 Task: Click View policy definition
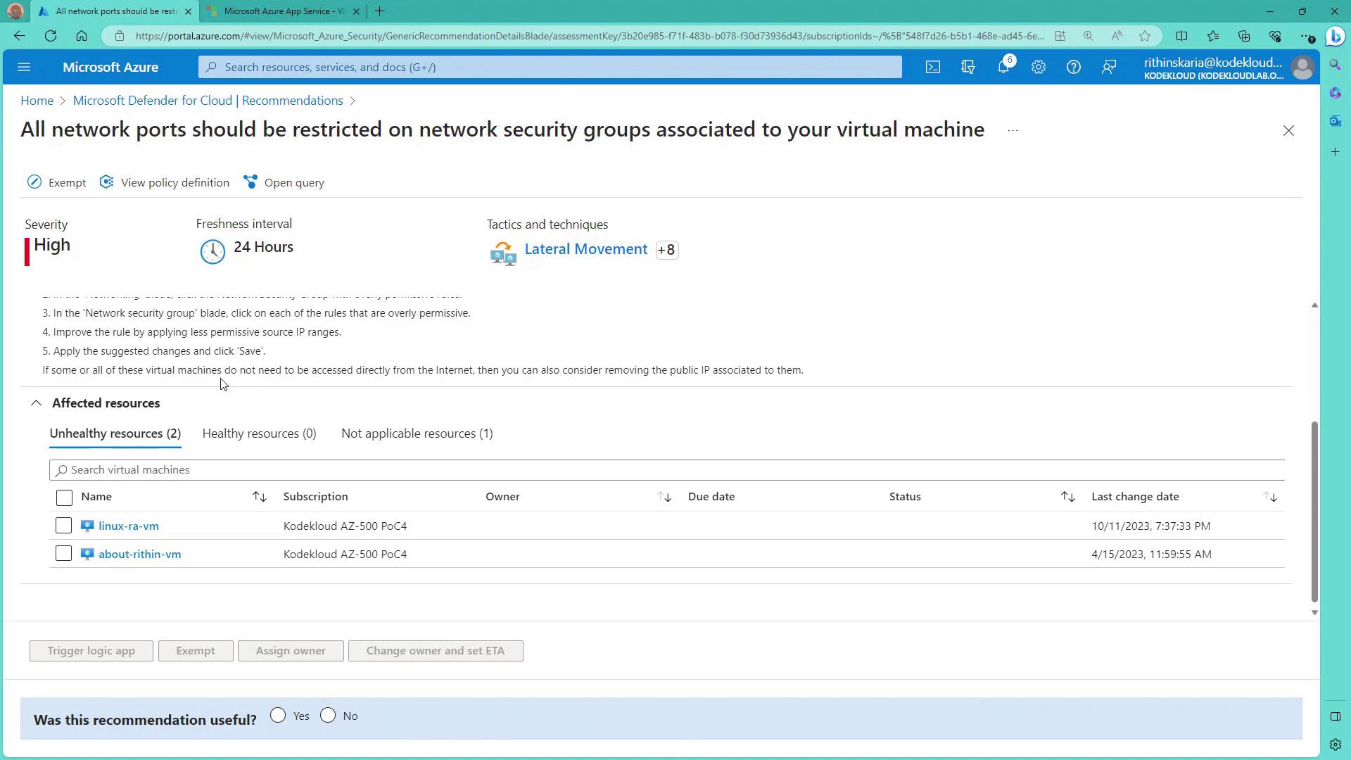165,182
